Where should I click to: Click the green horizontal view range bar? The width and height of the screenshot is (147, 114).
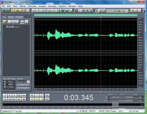coord(86,15)
